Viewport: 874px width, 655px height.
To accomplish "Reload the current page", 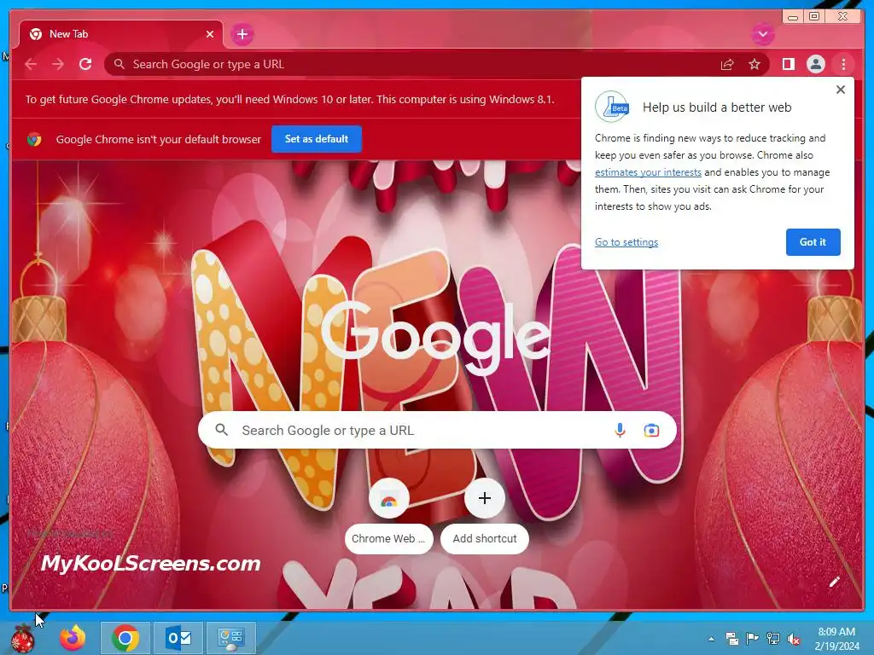I will pos(85,64).
